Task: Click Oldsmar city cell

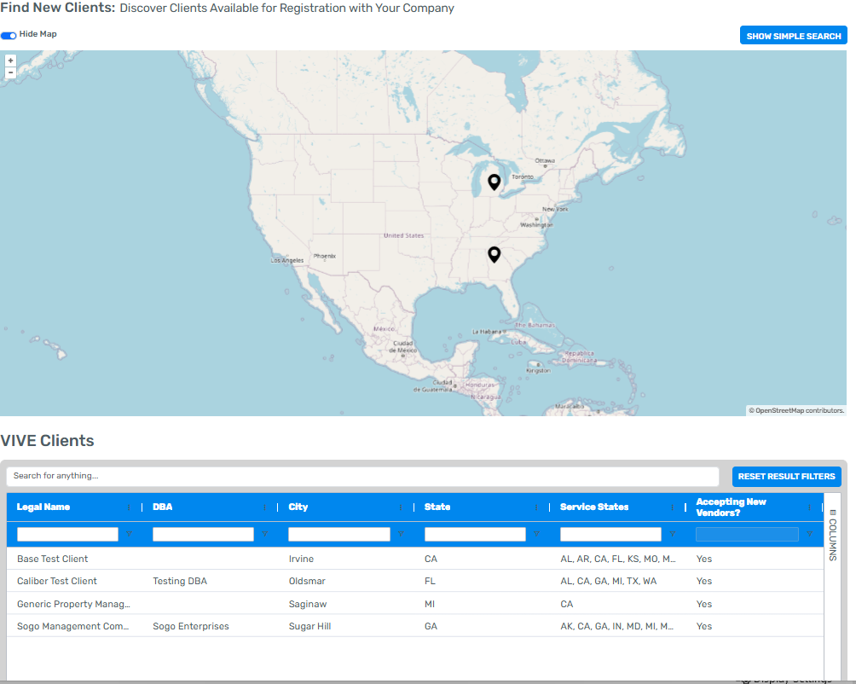Action: pyautogui.click(x=307, y=582)
